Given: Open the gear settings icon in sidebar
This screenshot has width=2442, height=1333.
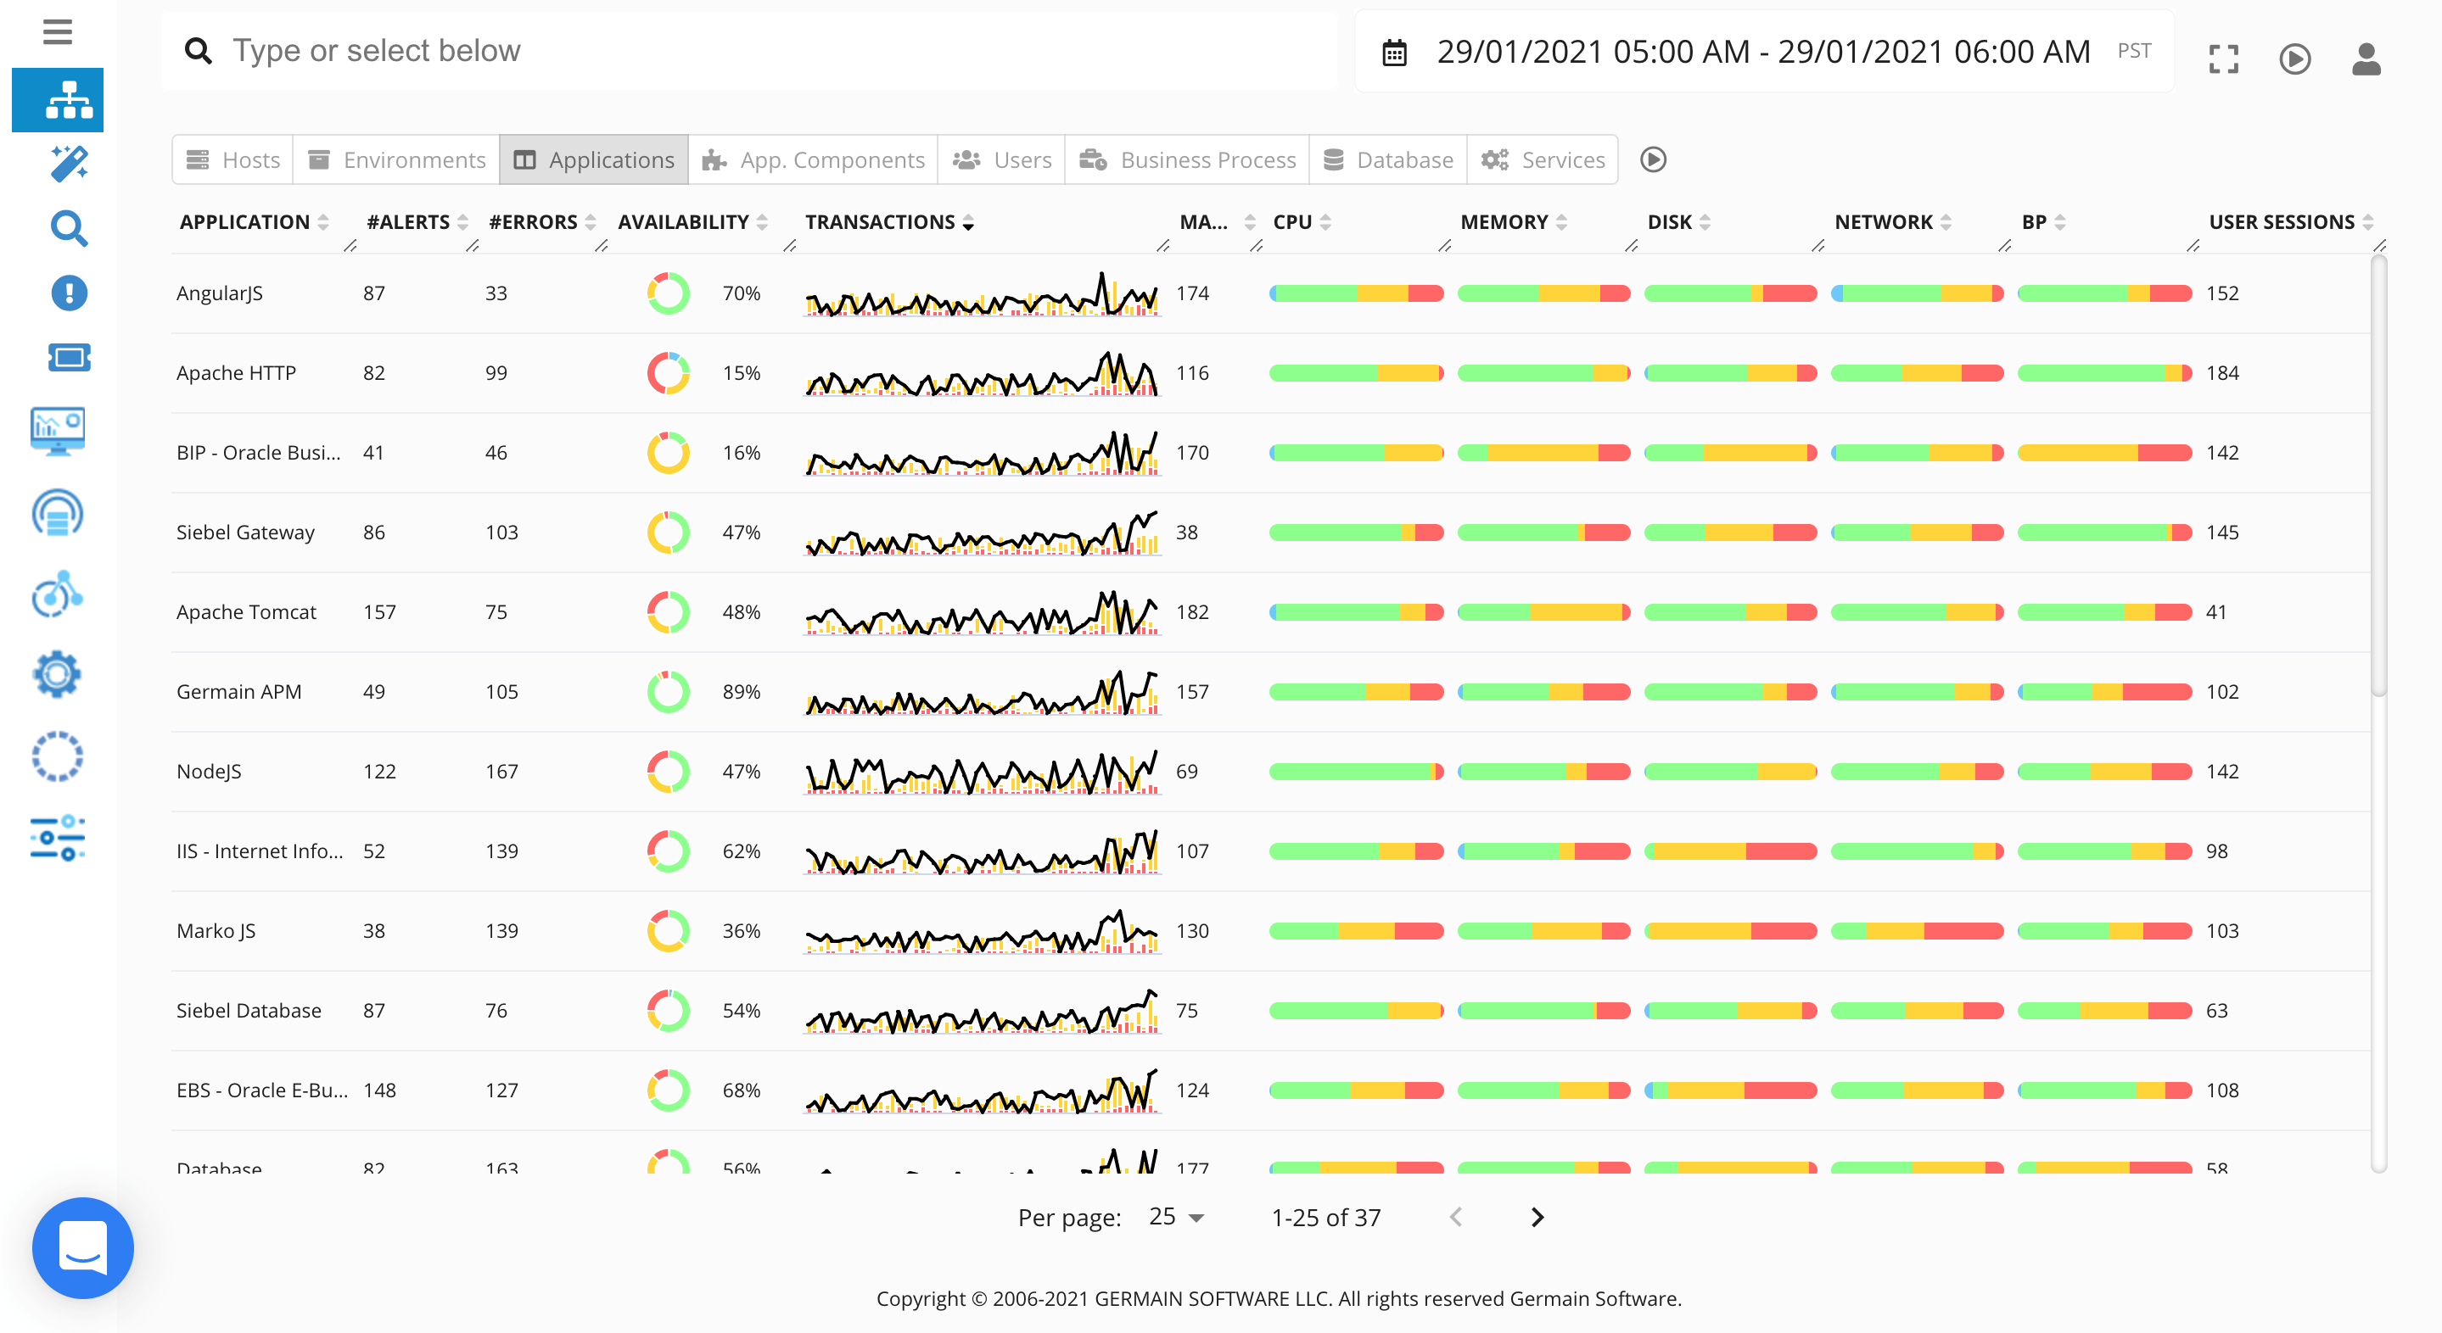Looking at the screenshot, I should [x=57, y=674].
